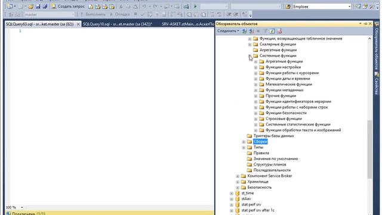Expand the st_time database node

coord(232,193)
